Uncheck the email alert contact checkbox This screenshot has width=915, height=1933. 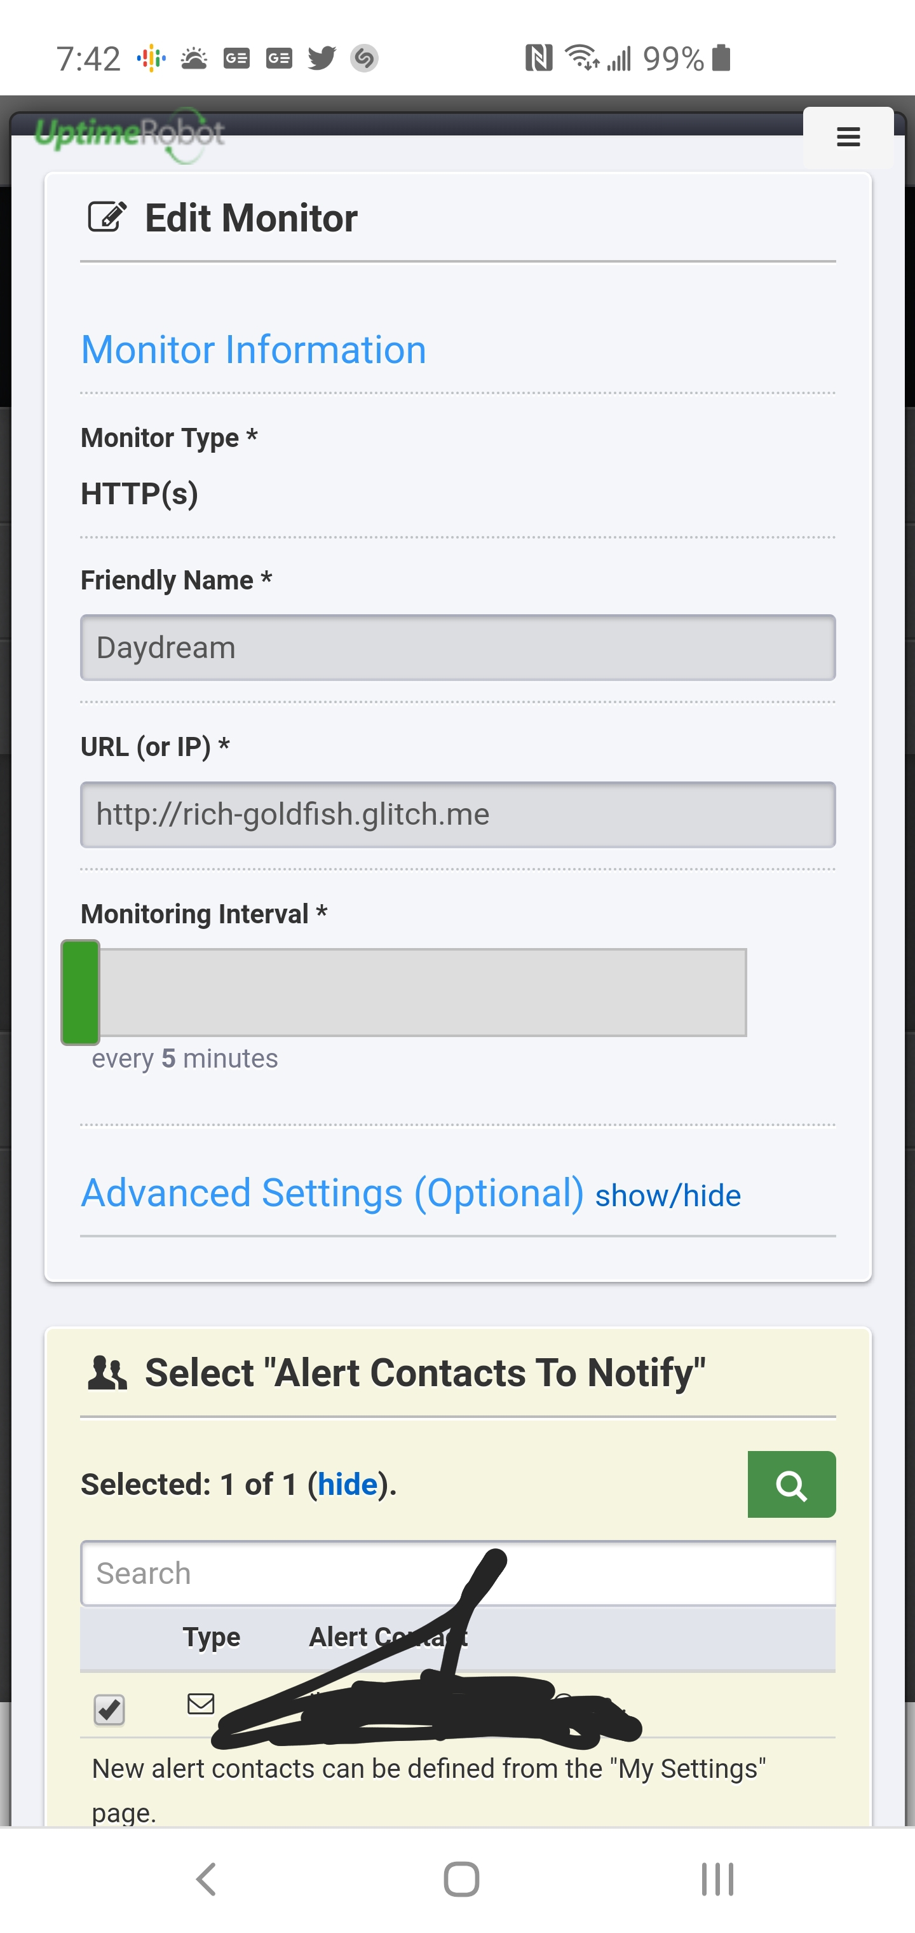click(x=109, y=1709)
